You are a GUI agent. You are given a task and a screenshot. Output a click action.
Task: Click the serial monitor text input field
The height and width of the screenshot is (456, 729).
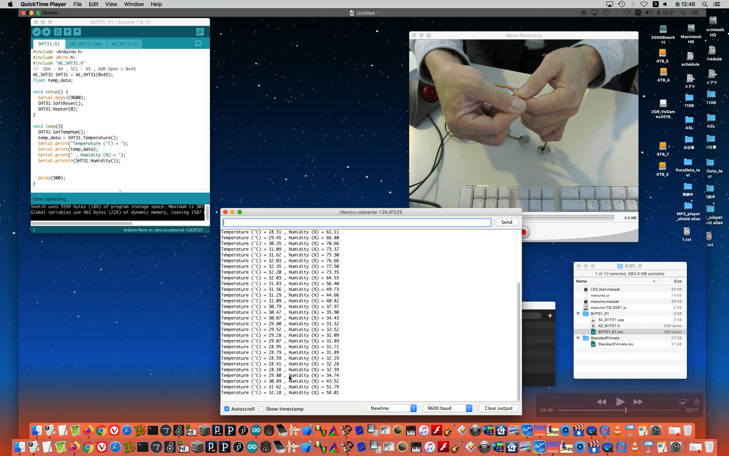357,222
